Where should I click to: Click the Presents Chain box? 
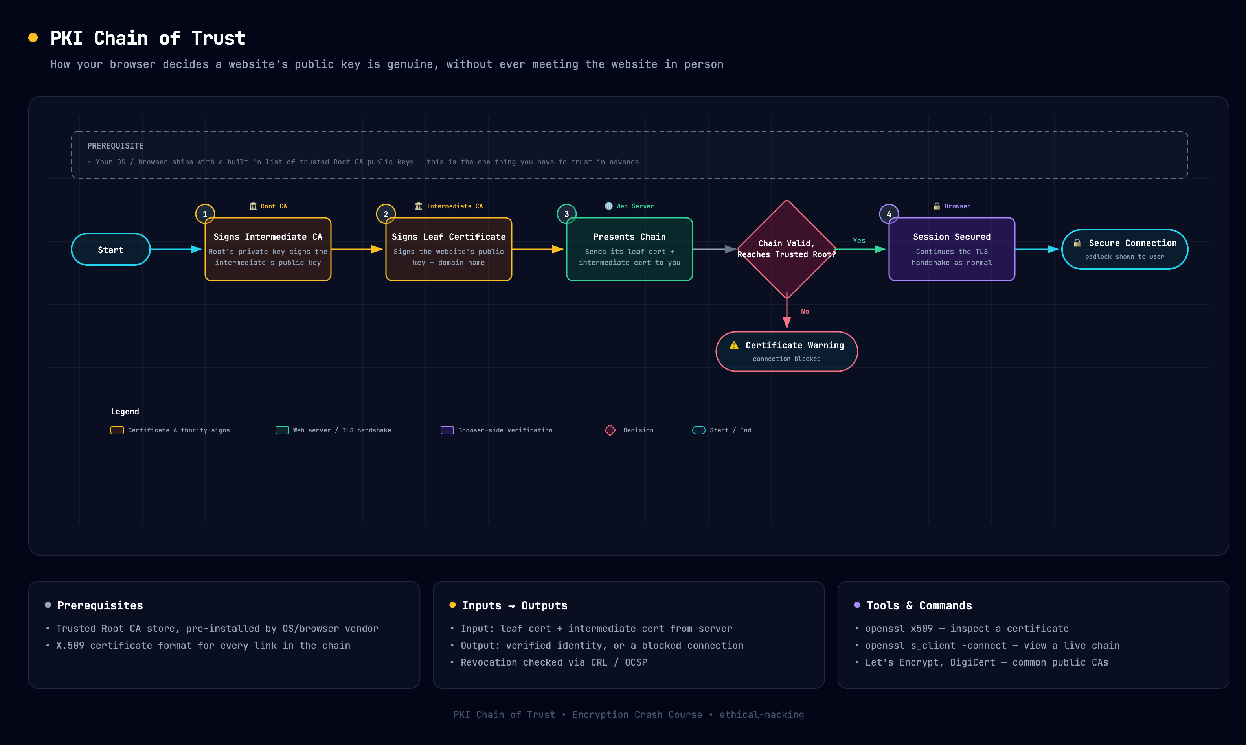coord(630,249)
